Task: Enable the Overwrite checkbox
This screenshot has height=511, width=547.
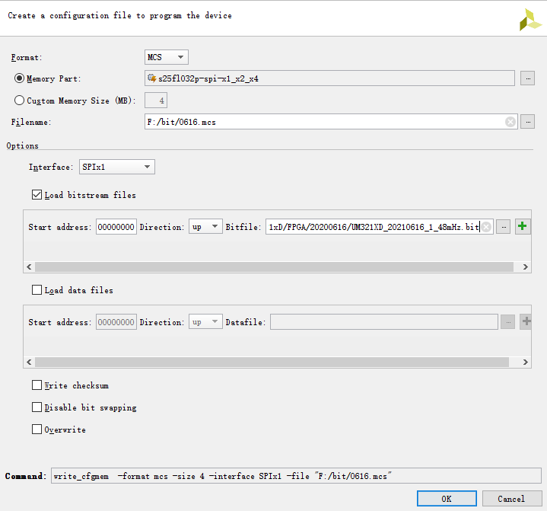Action: tap(37, 429)
